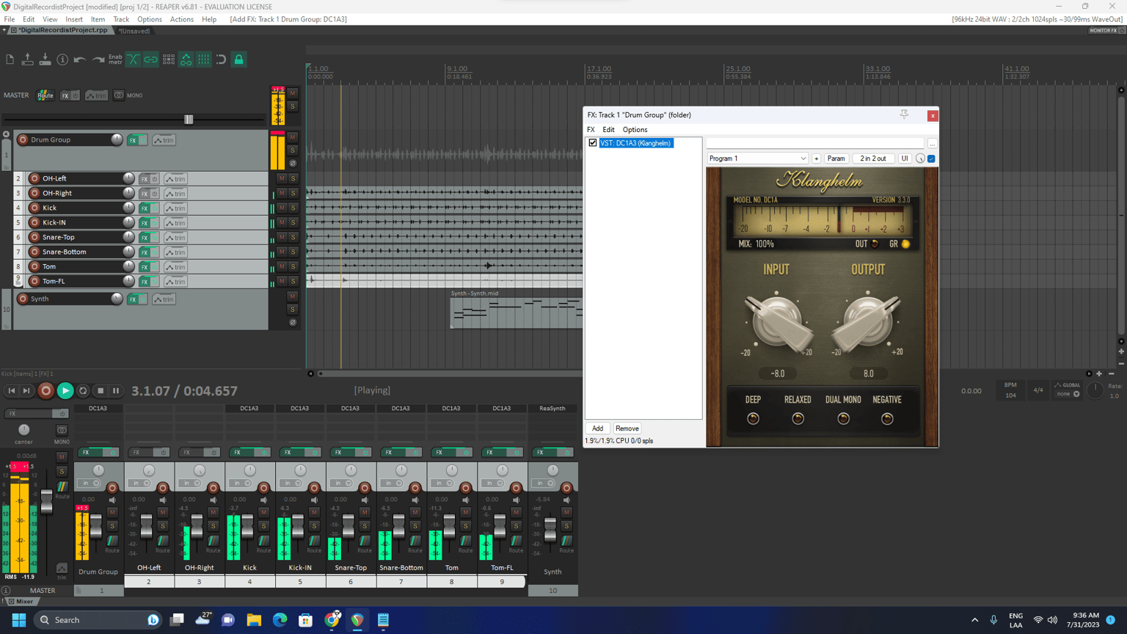Viewport: 1127px width, 634px height.
Task: Click the transport Stop button
Action: pos(101,391)
